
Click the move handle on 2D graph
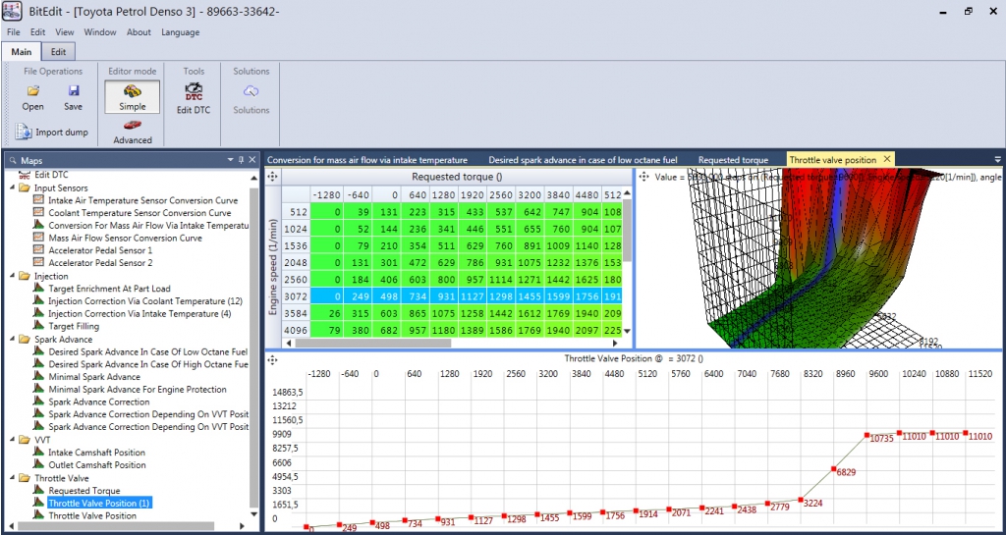(x=272, y=360)
